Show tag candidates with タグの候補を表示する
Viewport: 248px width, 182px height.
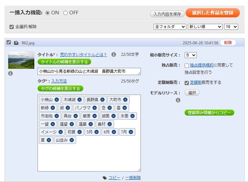tap(60, 88)
